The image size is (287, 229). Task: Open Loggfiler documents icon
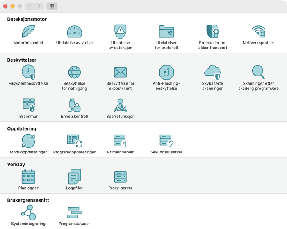tap(74, 177)
